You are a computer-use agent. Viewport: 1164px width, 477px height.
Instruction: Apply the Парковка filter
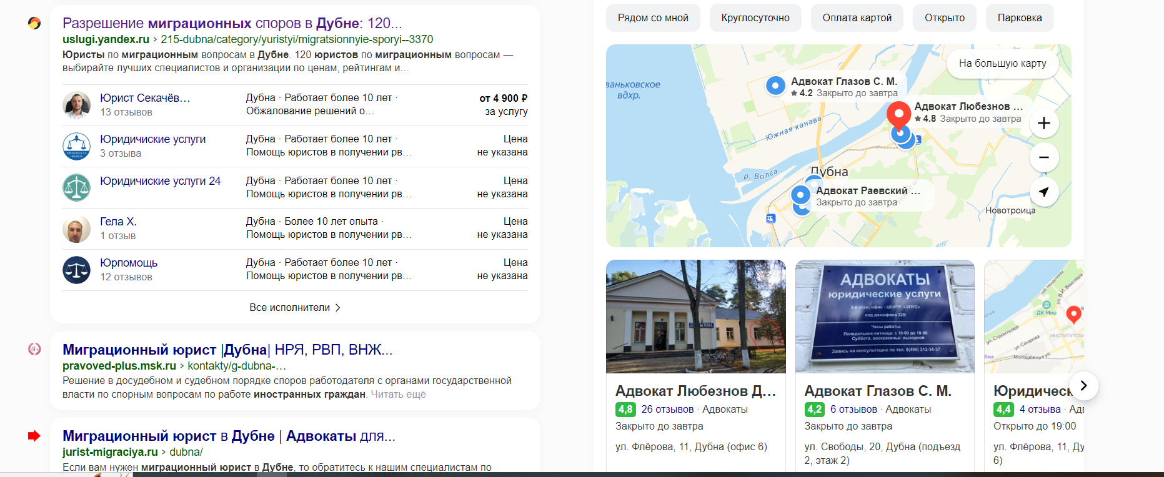click(x=1020, y=17)
